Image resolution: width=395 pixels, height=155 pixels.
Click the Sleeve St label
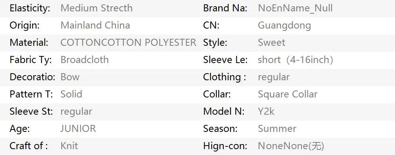(31, 111)
